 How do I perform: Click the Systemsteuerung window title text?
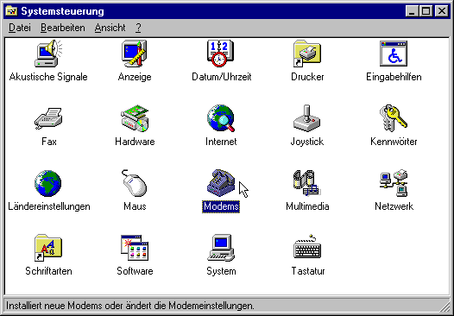point(62,11)
